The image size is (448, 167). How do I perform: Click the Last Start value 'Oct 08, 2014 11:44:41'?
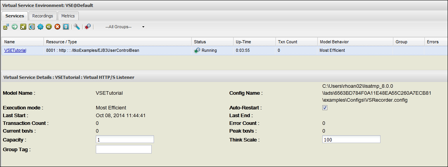tap(121, 116)
